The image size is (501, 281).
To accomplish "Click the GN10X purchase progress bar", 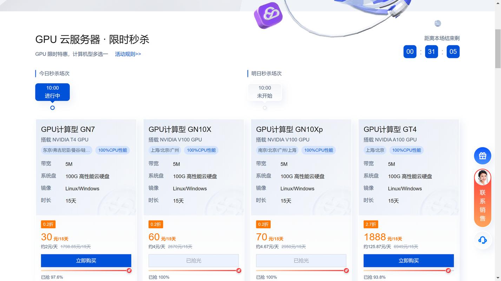I will click(193, 270).
